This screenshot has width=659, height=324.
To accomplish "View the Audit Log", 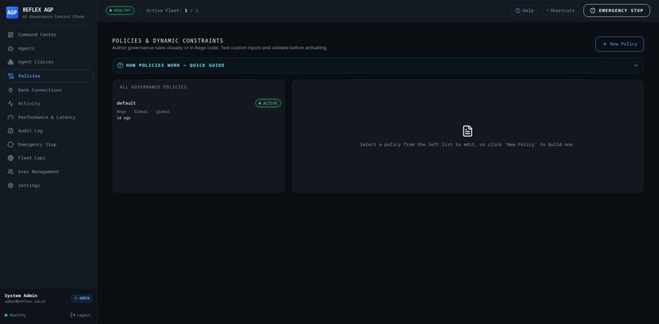I will tap(48, 131).
